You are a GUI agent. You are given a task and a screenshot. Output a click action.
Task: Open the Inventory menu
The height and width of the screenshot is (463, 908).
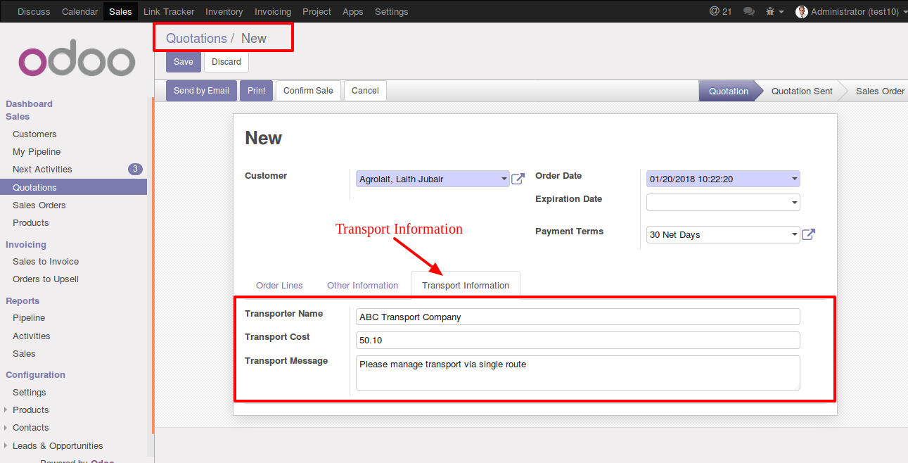[224, 11]
